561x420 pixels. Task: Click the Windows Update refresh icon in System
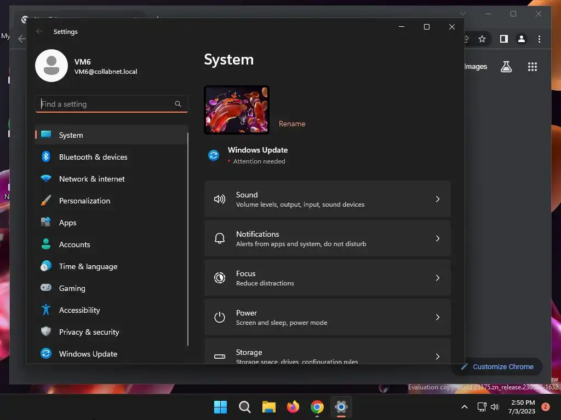(214, 155)
